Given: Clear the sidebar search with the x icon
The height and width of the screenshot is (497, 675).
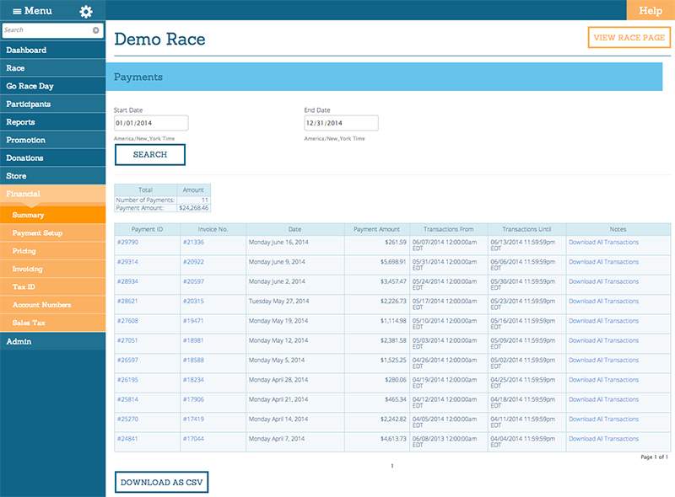Looking at the screenshot, I should (96, 30).
